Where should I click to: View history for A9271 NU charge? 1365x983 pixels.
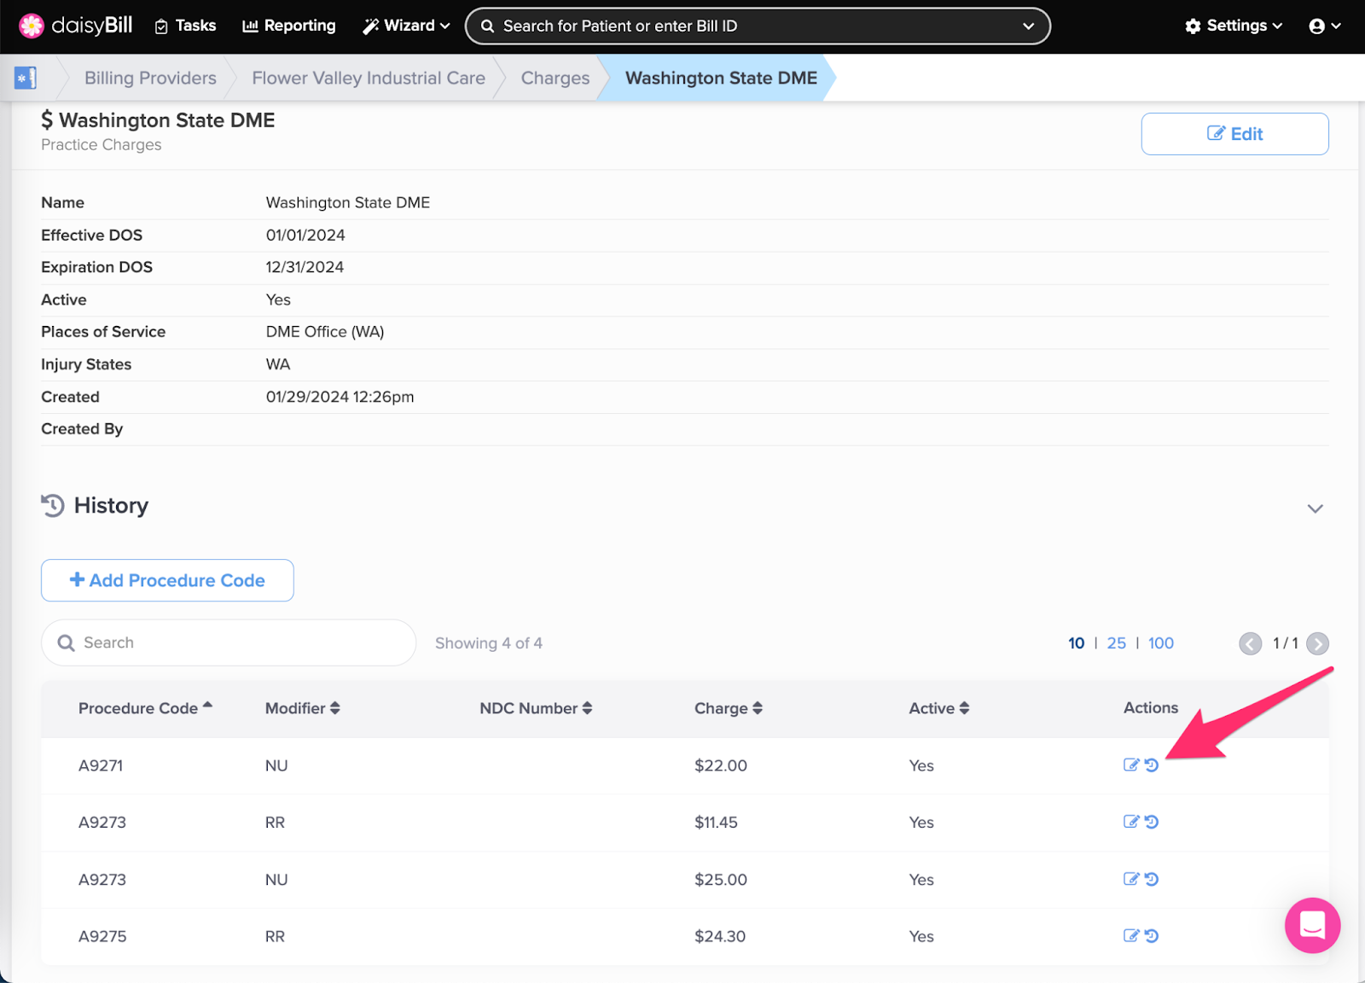point(1152,765)
